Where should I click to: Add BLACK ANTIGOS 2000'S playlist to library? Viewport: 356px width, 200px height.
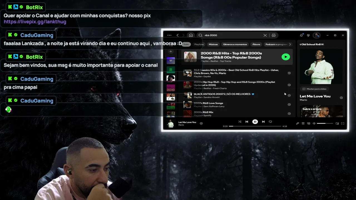tap(289, 95)
